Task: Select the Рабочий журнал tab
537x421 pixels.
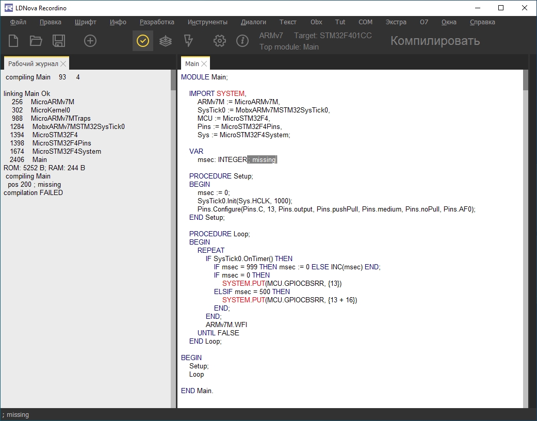Action: pyautogui.click(x=33, y=64)
